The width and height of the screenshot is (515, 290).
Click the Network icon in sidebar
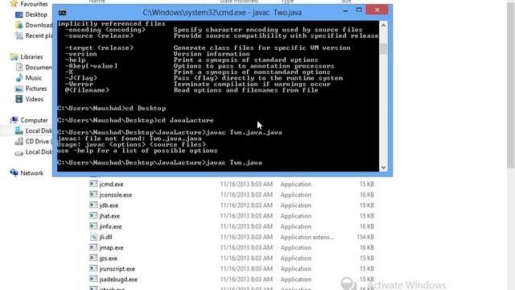pos(14,172)
